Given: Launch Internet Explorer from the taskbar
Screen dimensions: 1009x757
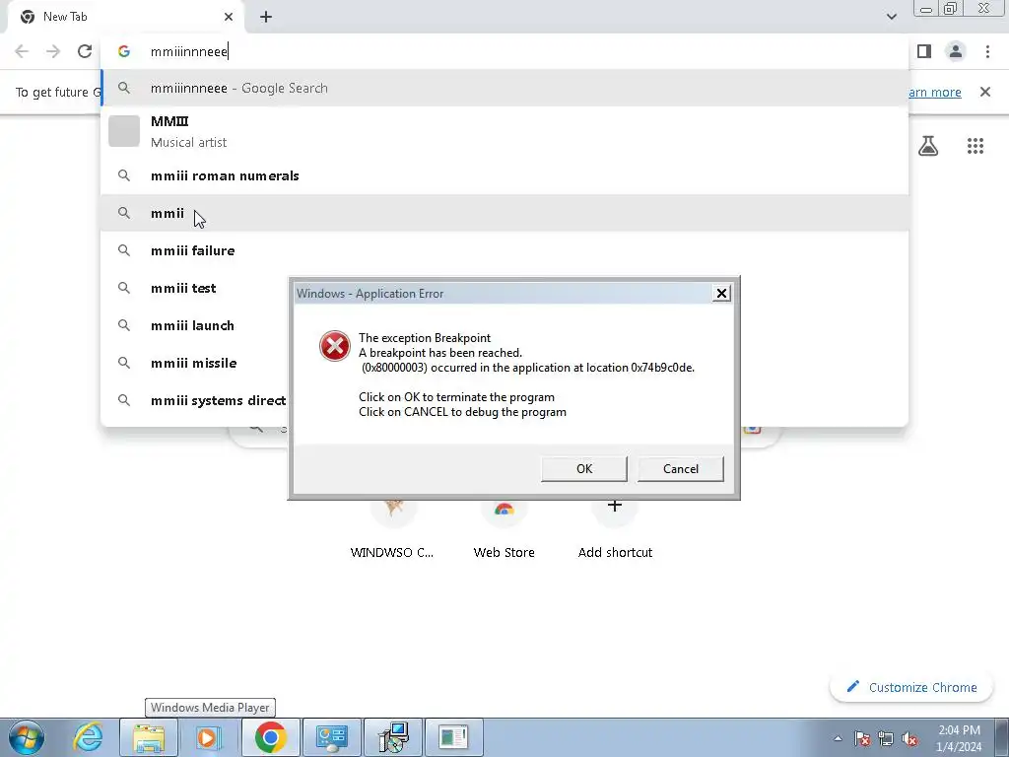Looking at the screenshot, I should coord(88,737).
